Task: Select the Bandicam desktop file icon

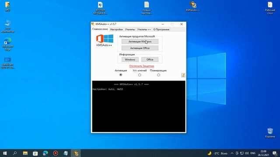Action: [x=7, y=63]
